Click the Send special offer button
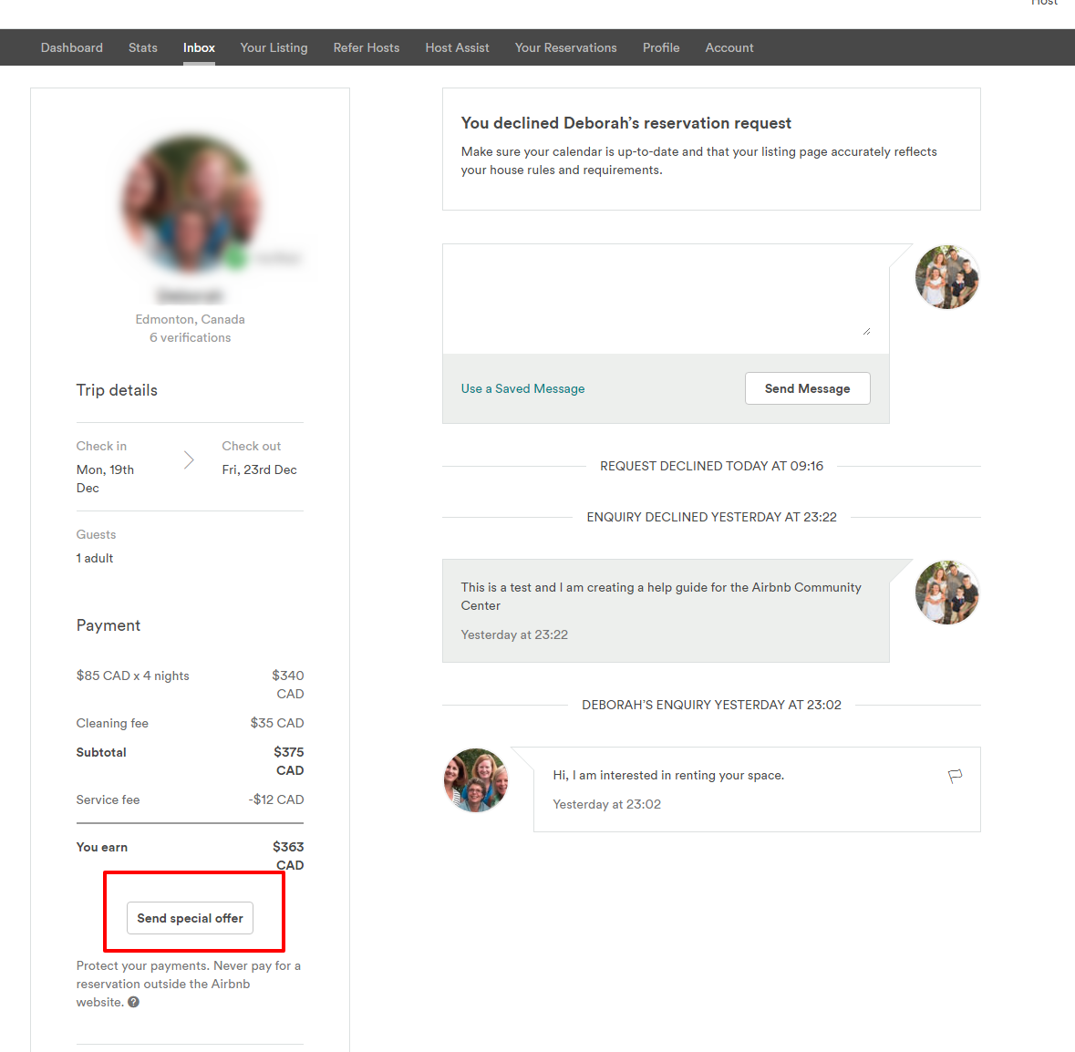The height and width of the screenshot is (1052, 1075). 190,918
